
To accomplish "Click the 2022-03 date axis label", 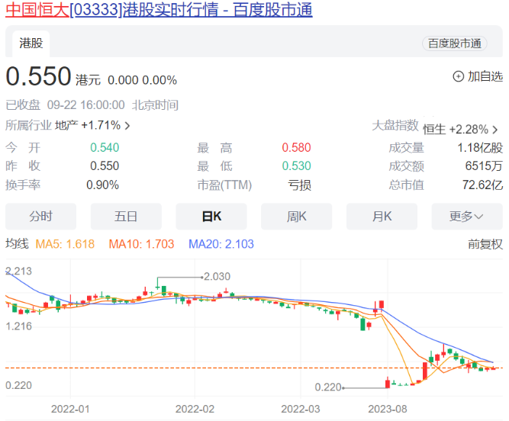I will (x=301, y=409).
